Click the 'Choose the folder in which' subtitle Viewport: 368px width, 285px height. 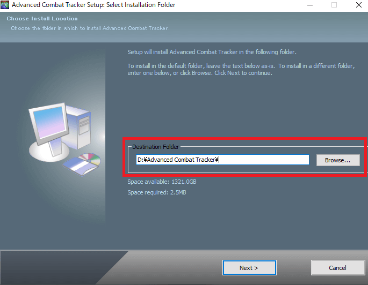coord(90,28)
